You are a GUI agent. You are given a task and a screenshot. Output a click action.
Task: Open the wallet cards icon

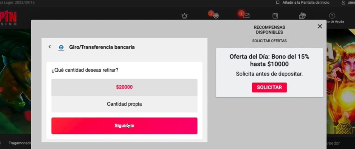[x=302, y=16]
